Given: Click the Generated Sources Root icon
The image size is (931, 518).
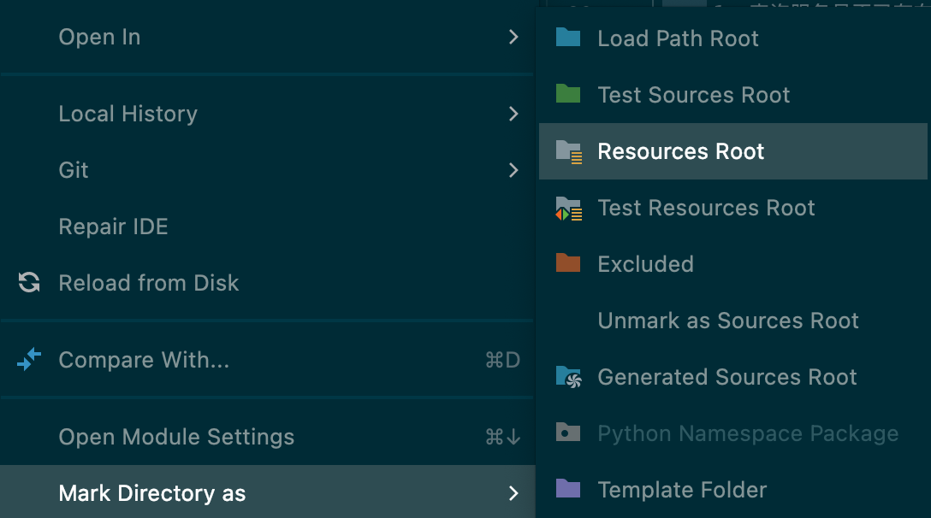Looking at the screenshot, I should click(x=568, y=377).
